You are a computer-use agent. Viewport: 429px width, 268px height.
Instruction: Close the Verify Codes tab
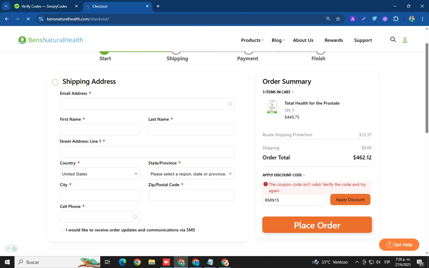tap(76, 6)
